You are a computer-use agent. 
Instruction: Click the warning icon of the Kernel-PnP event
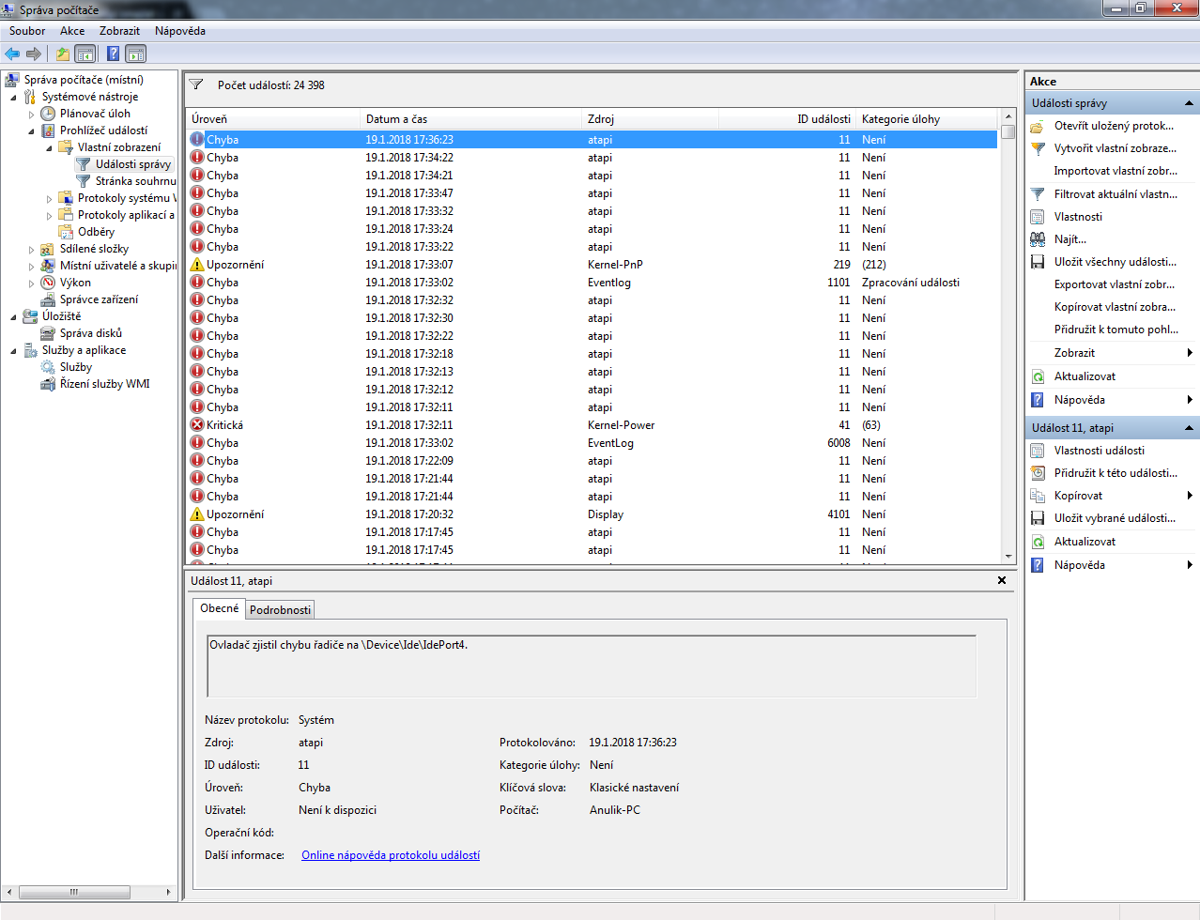197,265
